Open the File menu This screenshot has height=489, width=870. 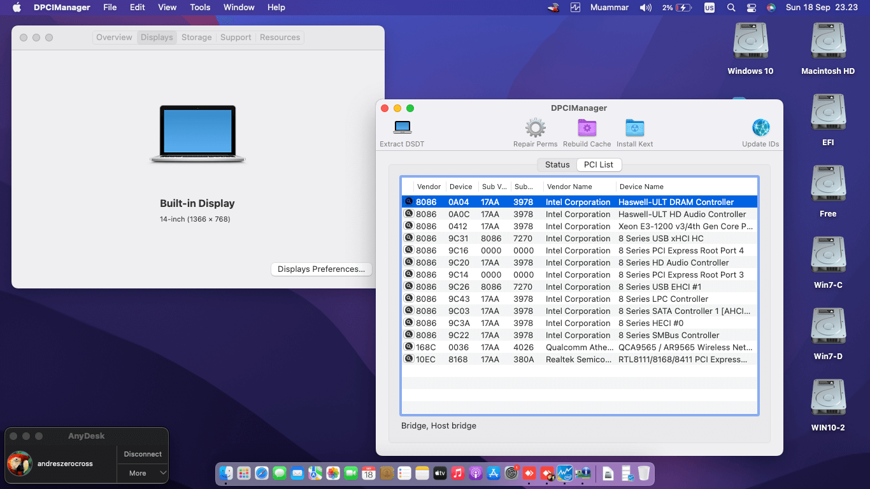click(110, 8)
